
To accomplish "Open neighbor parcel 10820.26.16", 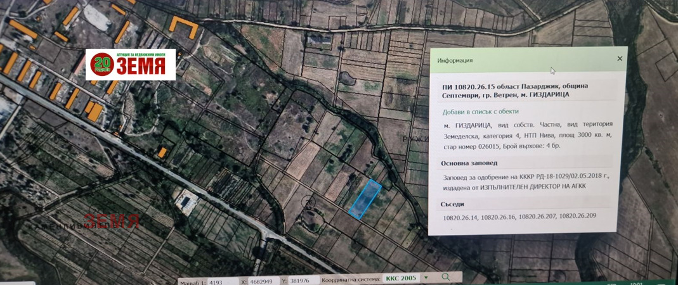I will tap(497, 217).
